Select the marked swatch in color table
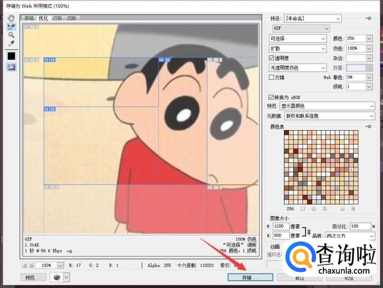Image resolution: width=383 pixels, height=288 pixels. coord(351,169)
